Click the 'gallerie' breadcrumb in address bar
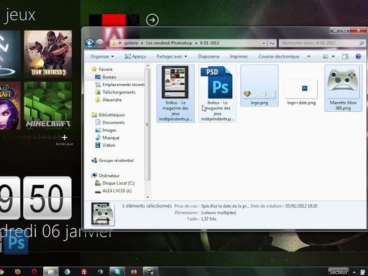Screen dimensions: 368x276 131,43
